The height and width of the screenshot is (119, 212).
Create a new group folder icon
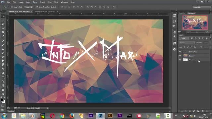pos(198,111)
